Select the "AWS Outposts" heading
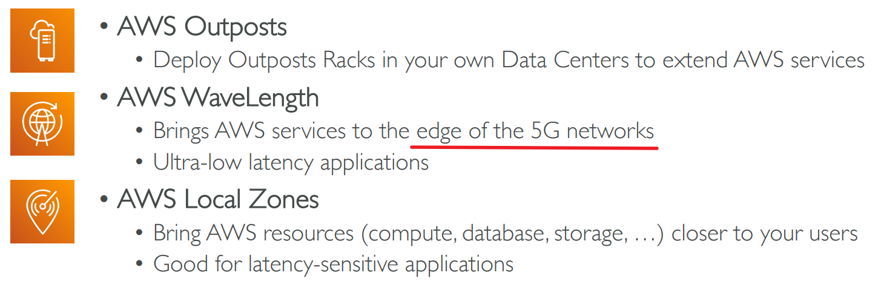Screen dimensions: 884x284 (x=202, y=27)
